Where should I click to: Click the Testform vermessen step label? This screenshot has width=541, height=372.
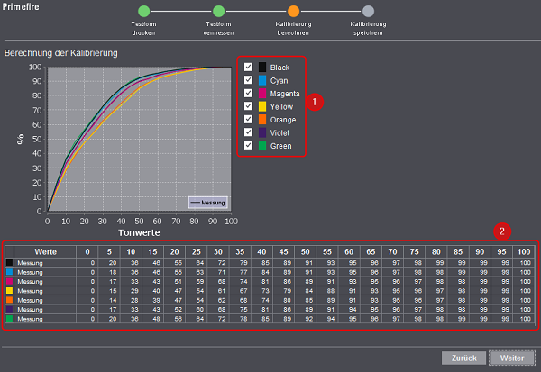(218, 28)
